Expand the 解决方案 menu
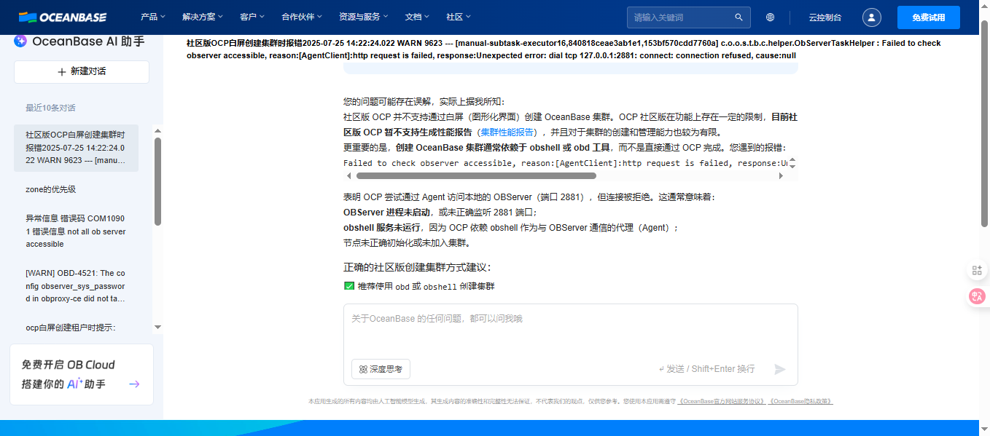 point(203,17)
